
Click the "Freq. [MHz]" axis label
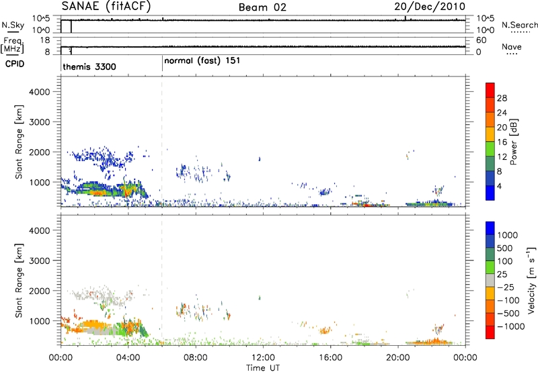12,45
